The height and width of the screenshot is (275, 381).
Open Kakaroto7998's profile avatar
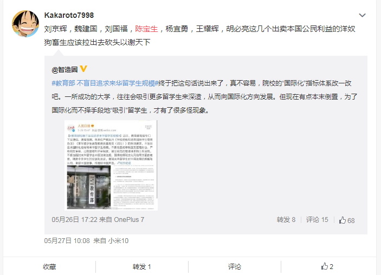point(25,24)
